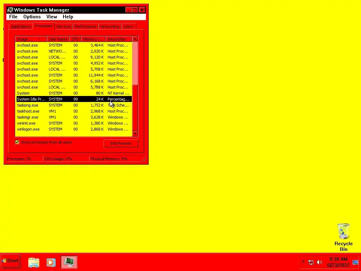Image resolution: width=361 pixels, height=271 pixels.
Task: Open the Start menu
Action: [10, 261]
